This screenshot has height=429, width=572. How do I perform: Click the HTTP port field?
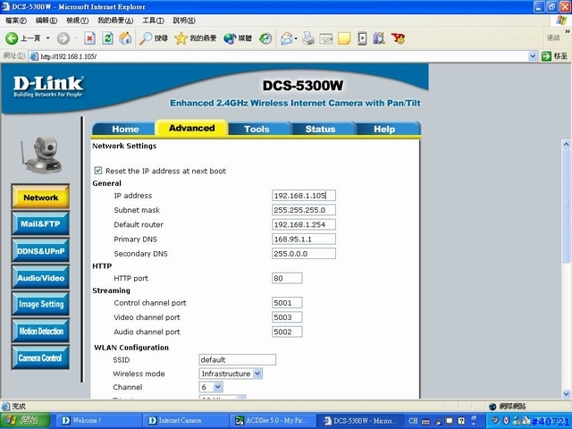pyautogui.click(x=287, y=278)
